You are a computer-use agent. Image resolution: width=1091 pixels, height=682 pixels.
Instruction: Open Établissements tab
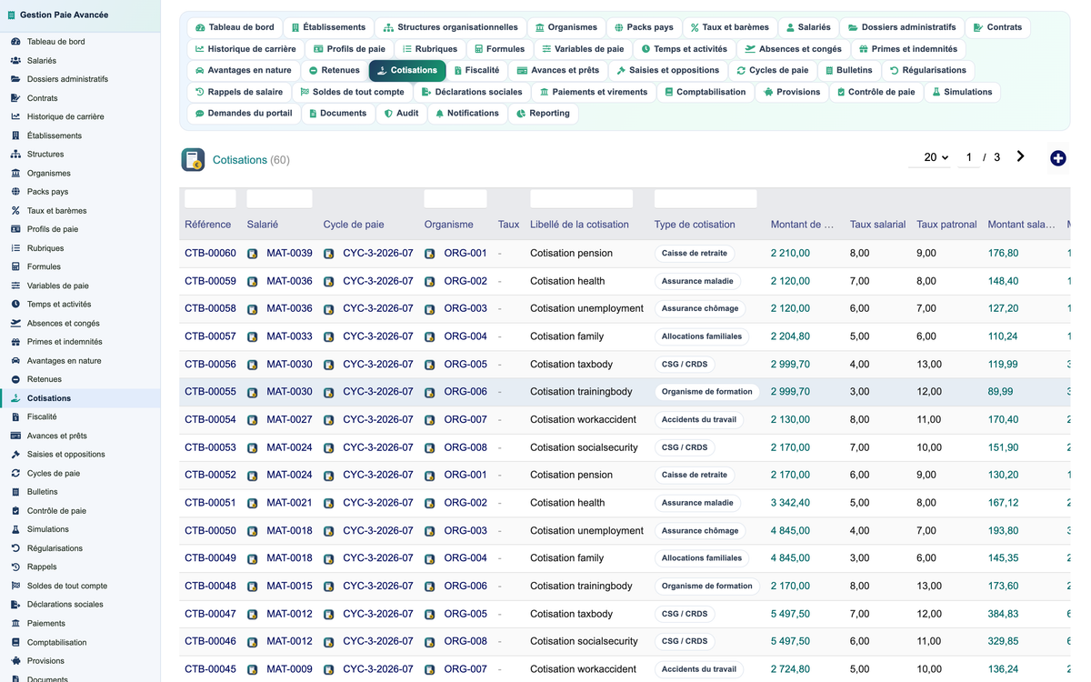tap(328, 27)
